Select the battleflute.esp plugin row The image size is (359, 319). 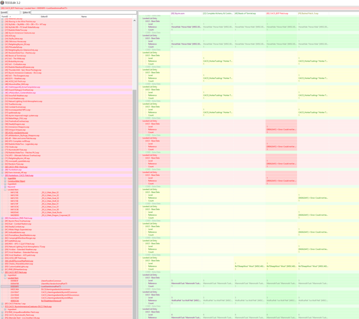pyautogui.click(x=67, y=241)
